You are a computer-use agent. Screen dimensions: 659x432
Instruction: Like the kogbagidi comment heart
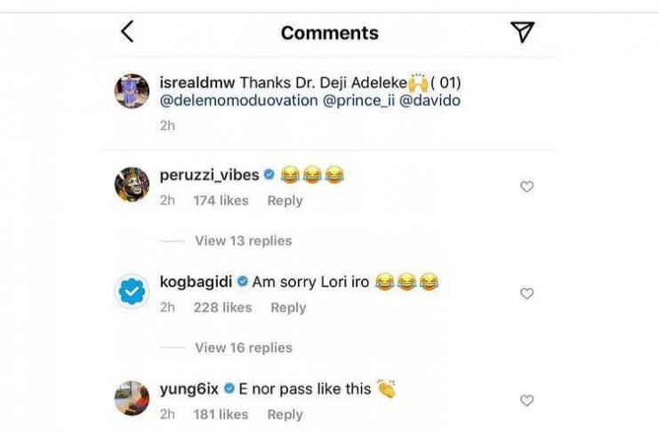coord(526,293)
